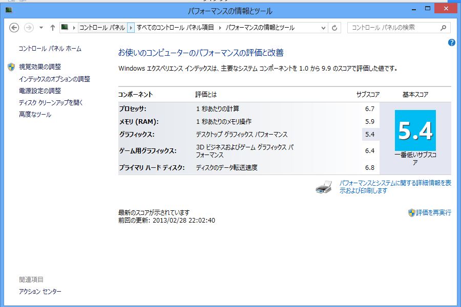Select プライマリ ハード ディスク: row label
461x307 pixels.
152,167
